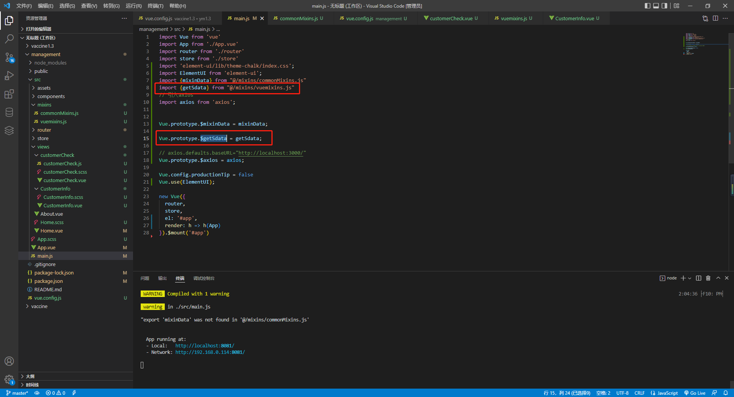This screenshot has width=734, height=397.
Task: Click the Manage settings gear icon
Action: tap(9, 379)
